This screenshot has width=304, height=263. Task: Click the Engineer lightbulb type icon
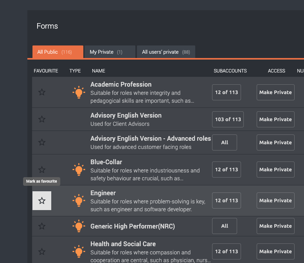[79, 201]
